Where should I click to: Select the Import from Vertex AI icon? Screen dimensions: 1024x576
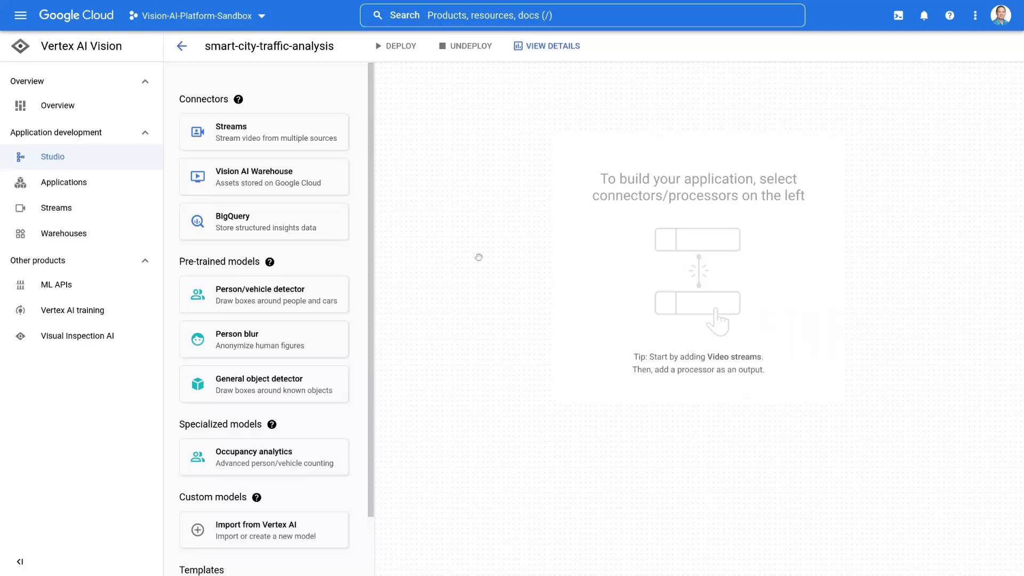coord(198,530)
